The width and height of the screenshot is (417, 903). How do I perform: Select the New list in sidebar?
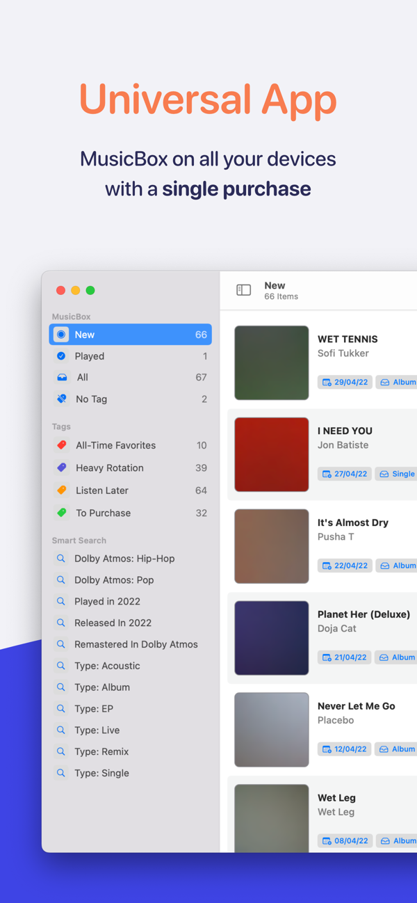tap(131, 335)
